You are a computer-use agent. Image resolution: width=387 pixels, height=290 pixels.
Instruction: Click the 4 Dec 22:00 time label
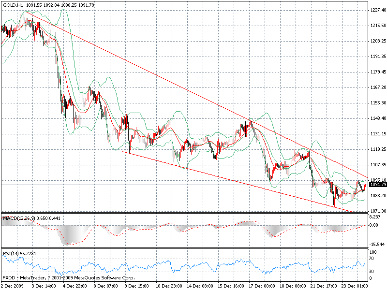click(75, 286)
